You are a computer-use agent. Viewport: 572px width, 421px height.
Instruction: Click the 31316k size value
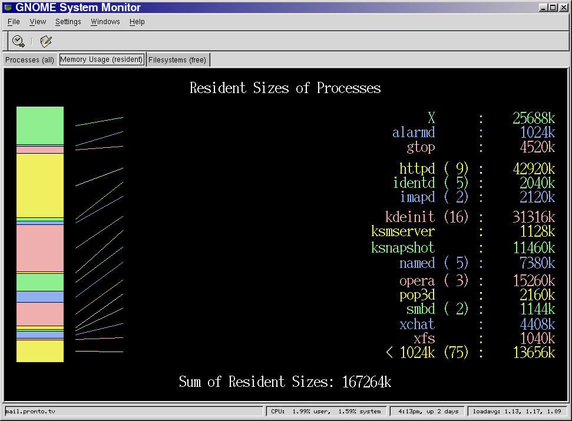(x=534, y=217)
